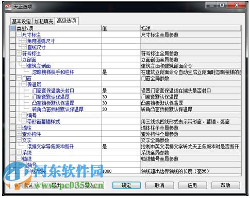The width and height of the screenshot is (250, 198).
Task: Click the 门窗全局参数 description
Action: (x=155, y=78)
